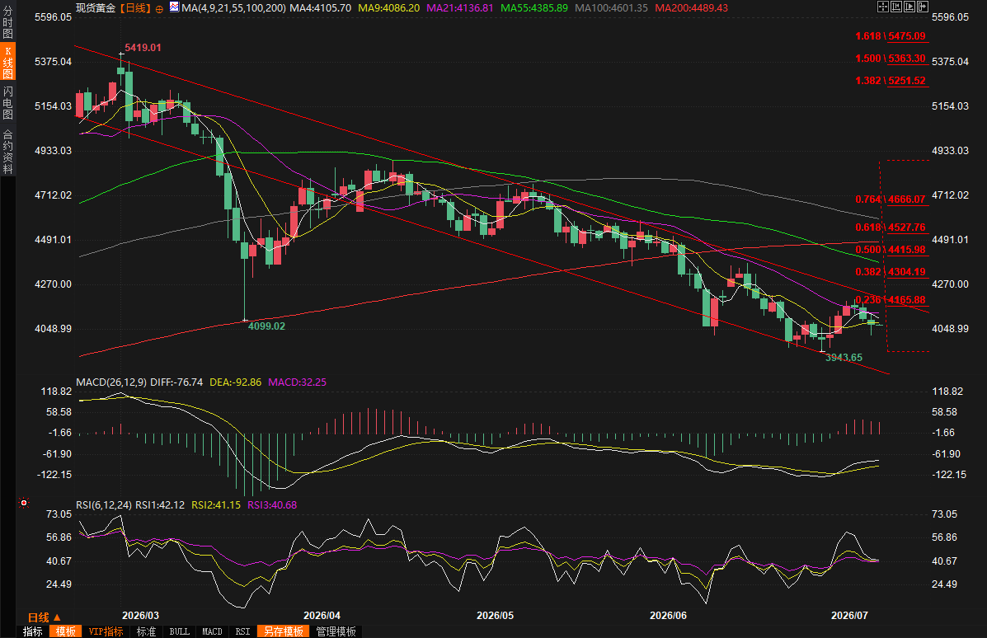Viewport: 987px width, 638px height.
Task: Click 另存模板 to save template
Action: tap(284, 631)
